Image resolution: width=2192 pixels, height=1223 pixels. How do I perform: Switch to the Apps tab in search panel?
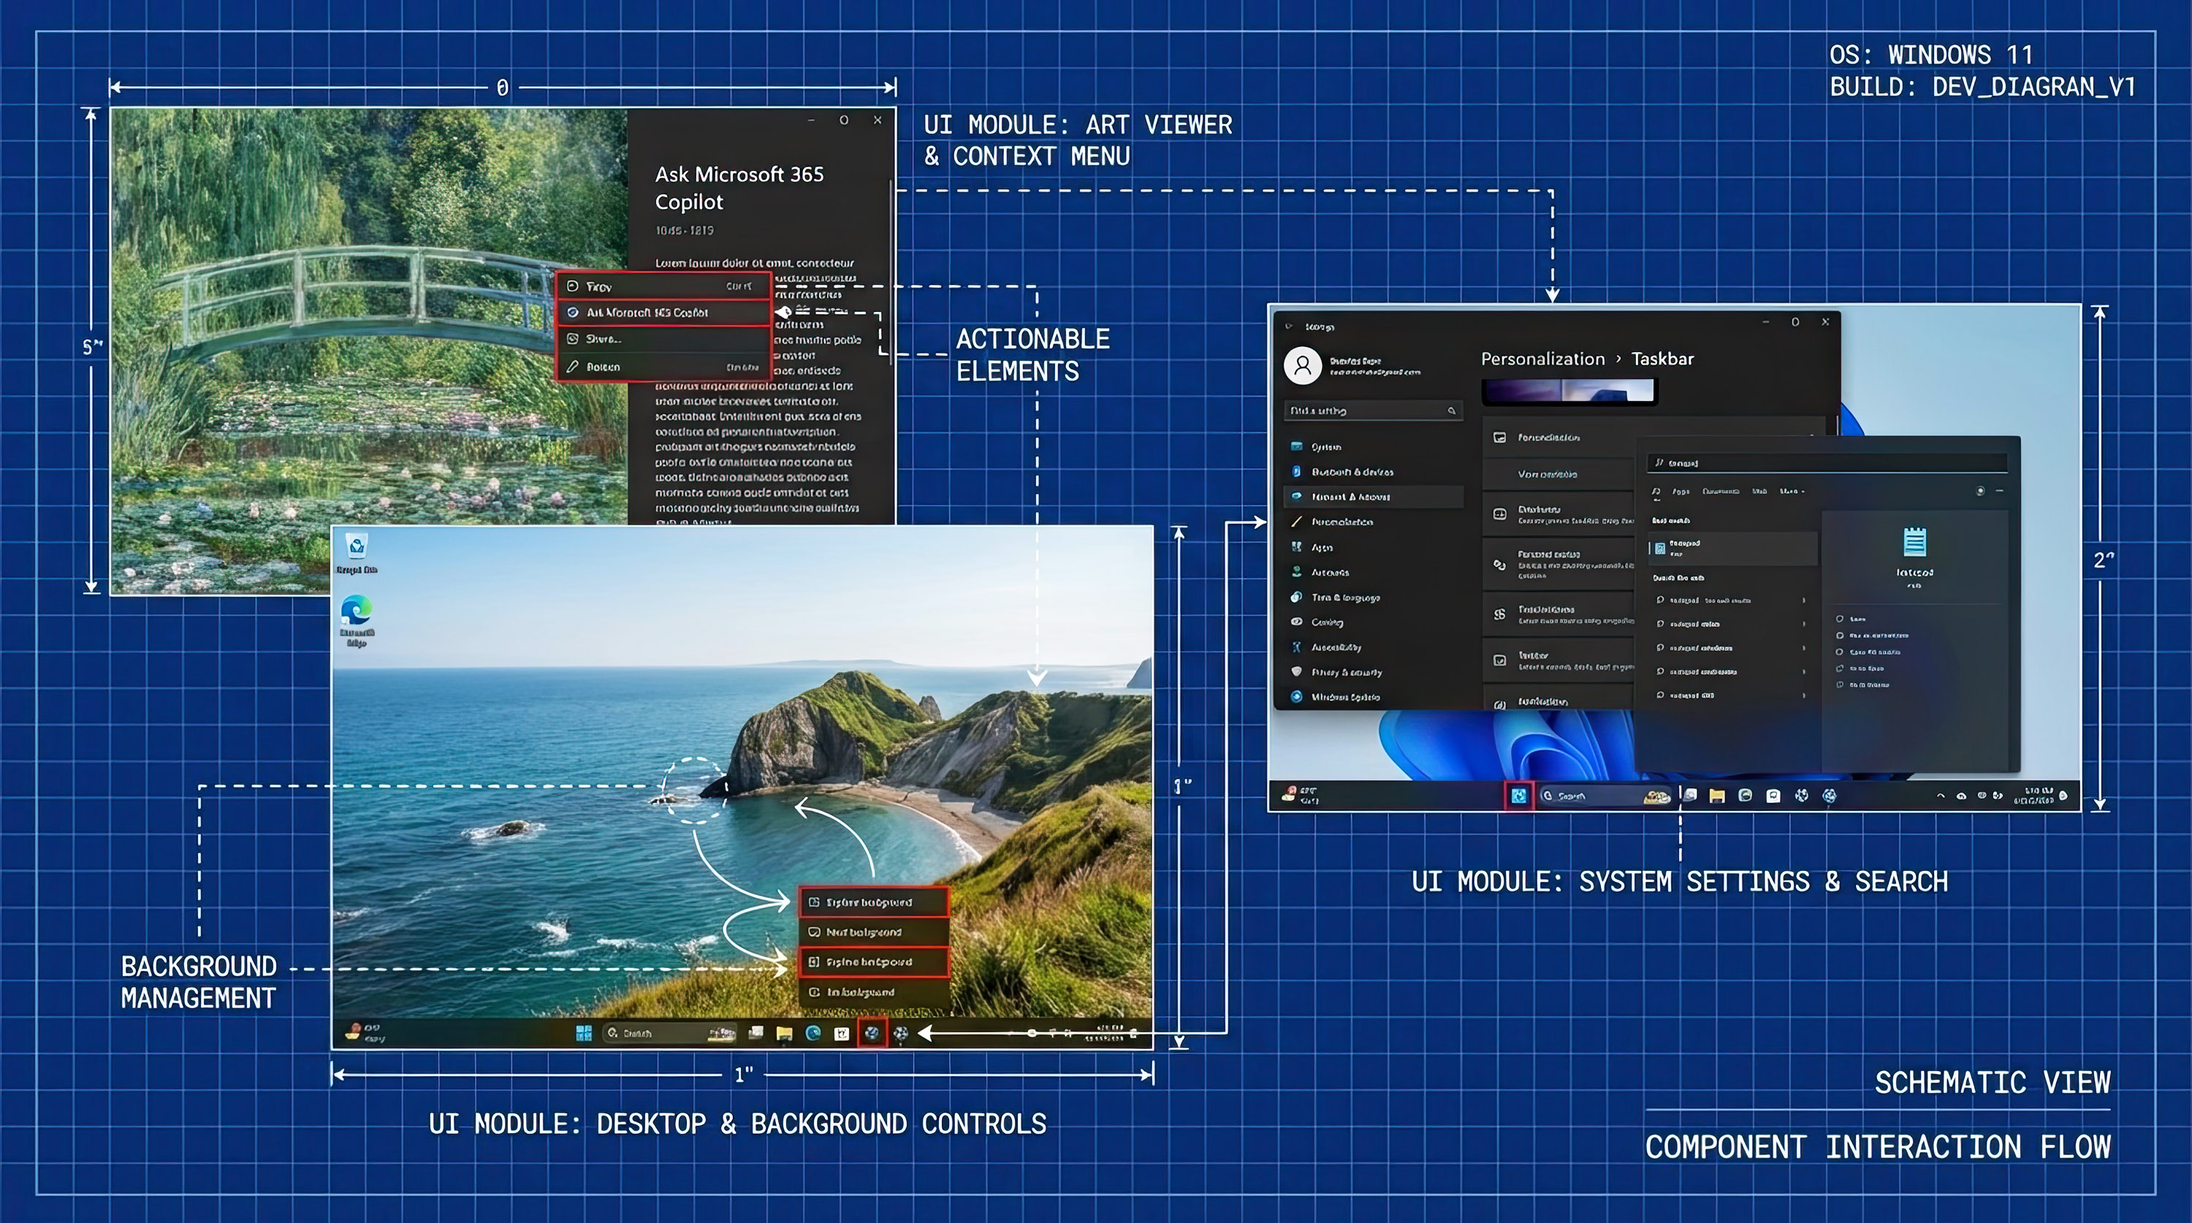(x=1681, y=491)
